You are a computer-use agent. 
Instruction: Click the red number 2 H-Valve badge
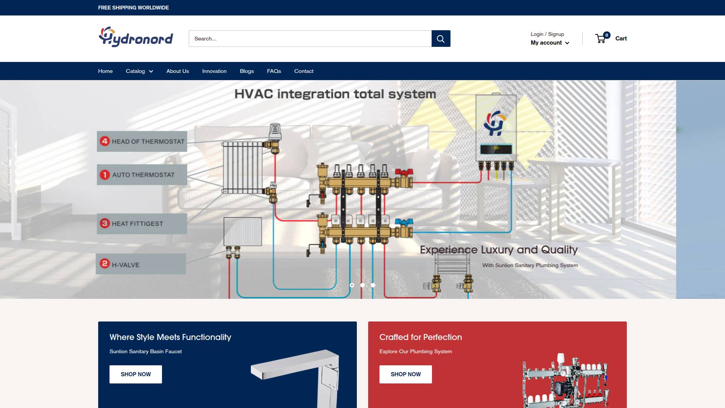[x=105, y=264]
